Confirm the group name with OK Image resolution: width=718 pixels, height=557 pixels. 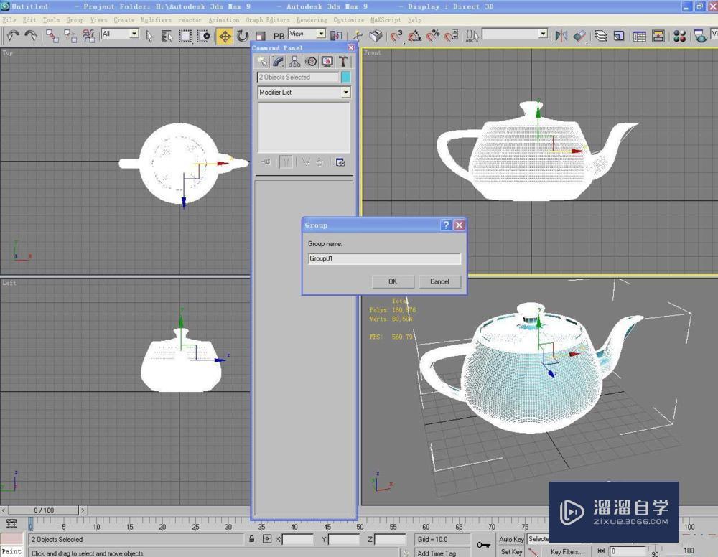[x=393, y=281]
